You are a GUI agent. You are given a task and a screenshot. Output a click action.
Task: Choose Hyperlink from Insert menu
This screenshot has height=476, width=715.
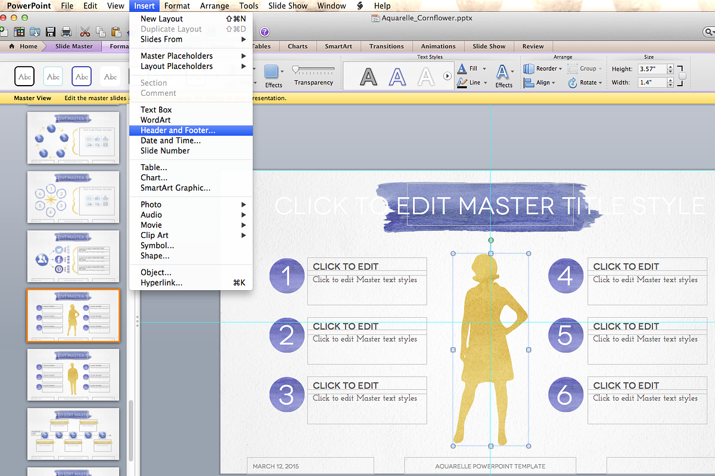(x=191, y=283)
